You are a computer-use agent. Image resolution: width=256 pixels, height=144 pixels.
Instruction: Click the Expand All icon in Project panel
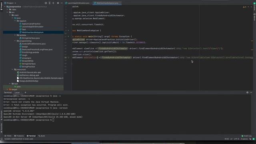tap(50, 3)
